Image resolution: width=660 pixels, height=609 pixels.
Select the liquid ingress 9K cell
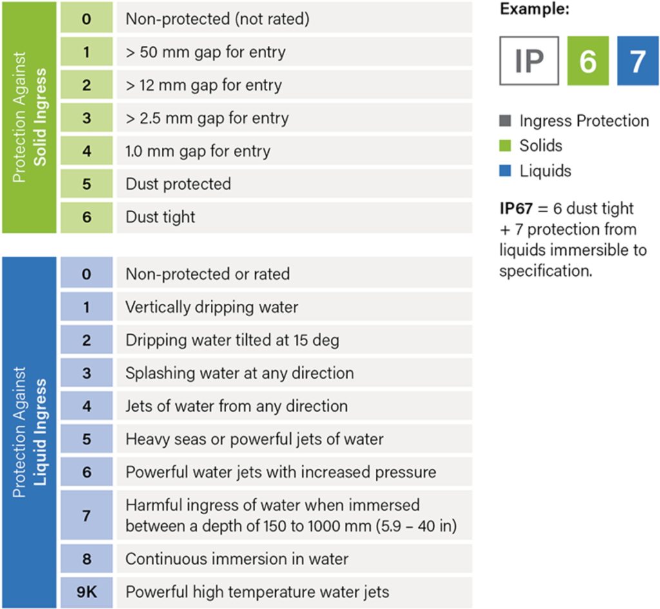coord(87,592)
